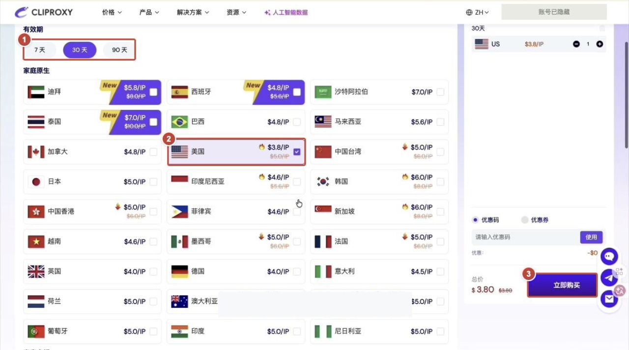This screenshot has height=350, width=629.
Task: Check the 泰国 checkbox
Action: tap(154, 122)
